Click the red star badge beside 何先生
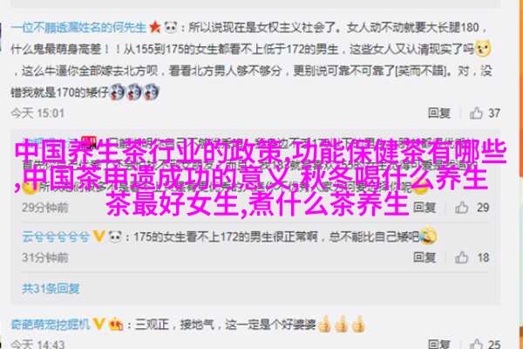Image resolution: width=523 pixels, height=349 pixels. (155, 27)
